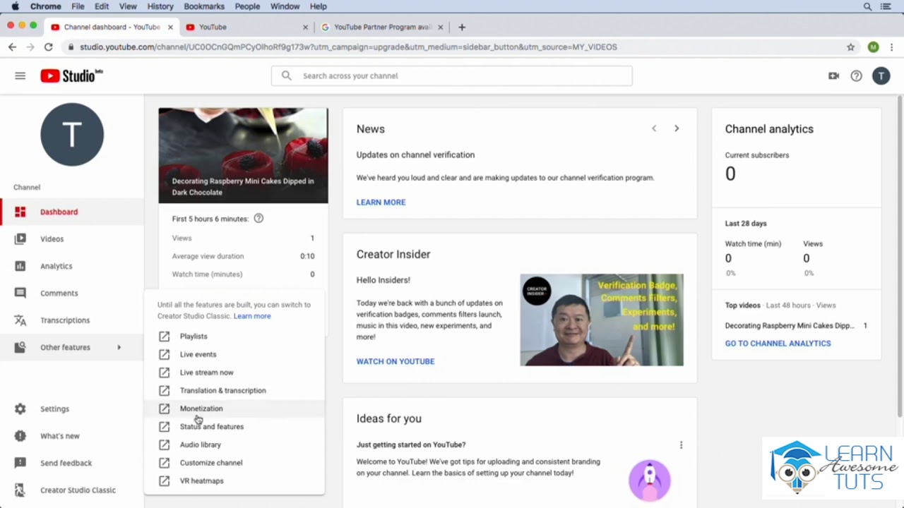Click the browser address bar URL

point(348,47)
